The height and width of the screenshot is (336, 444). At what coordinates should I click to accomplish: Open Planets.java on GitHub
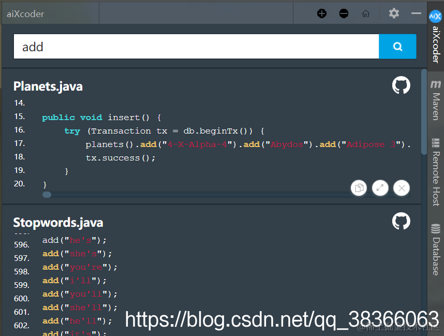pos(401,85)
